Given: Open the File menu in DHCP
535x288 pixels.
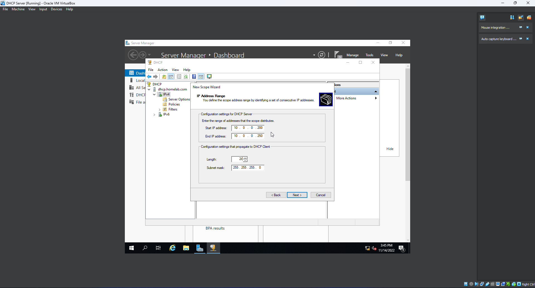Looking at the screenshot, I should 151,70.
